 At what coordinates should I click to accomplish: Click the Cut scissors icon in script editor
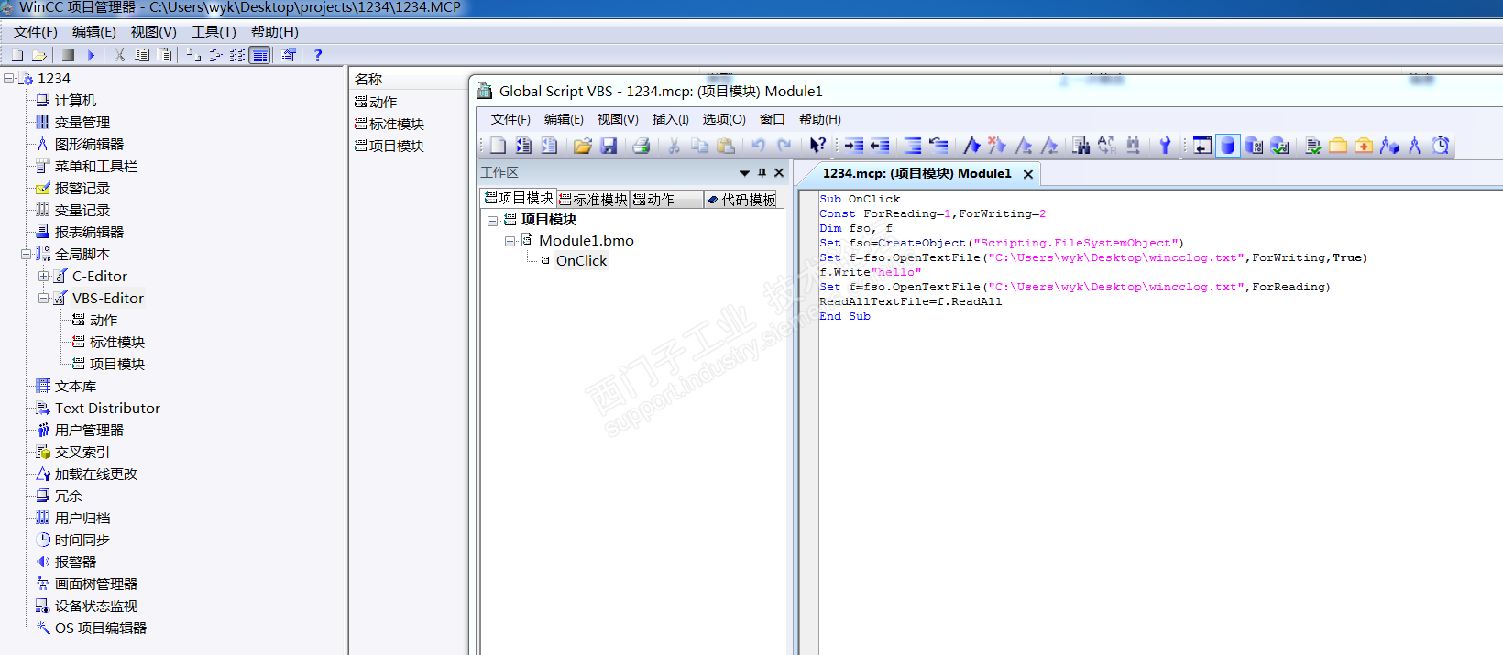(674, 145)
